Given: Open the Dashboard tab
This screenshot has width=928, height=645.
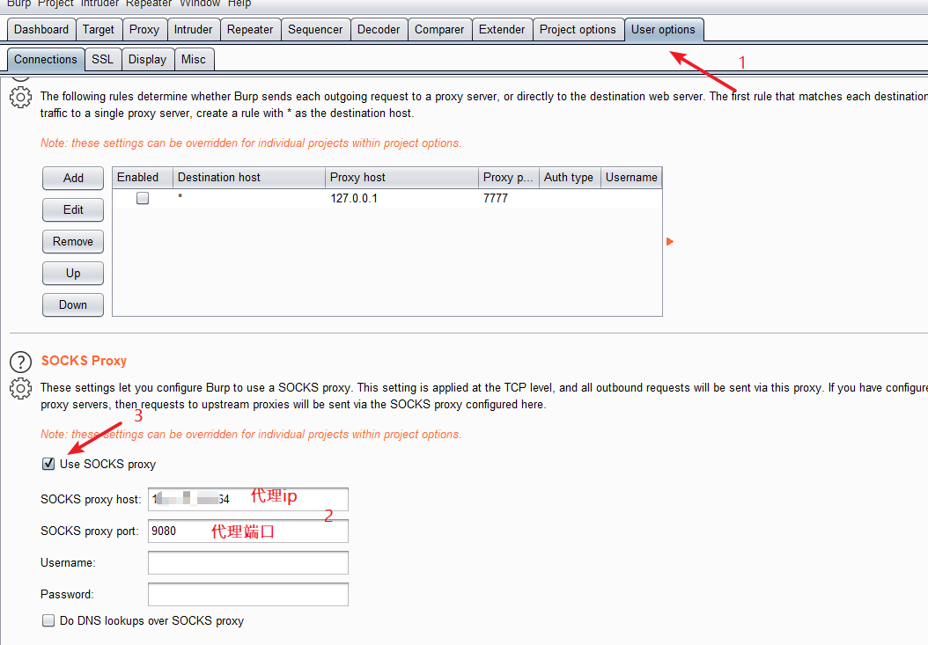Looking at the screenshot, I should click(41, 30).
